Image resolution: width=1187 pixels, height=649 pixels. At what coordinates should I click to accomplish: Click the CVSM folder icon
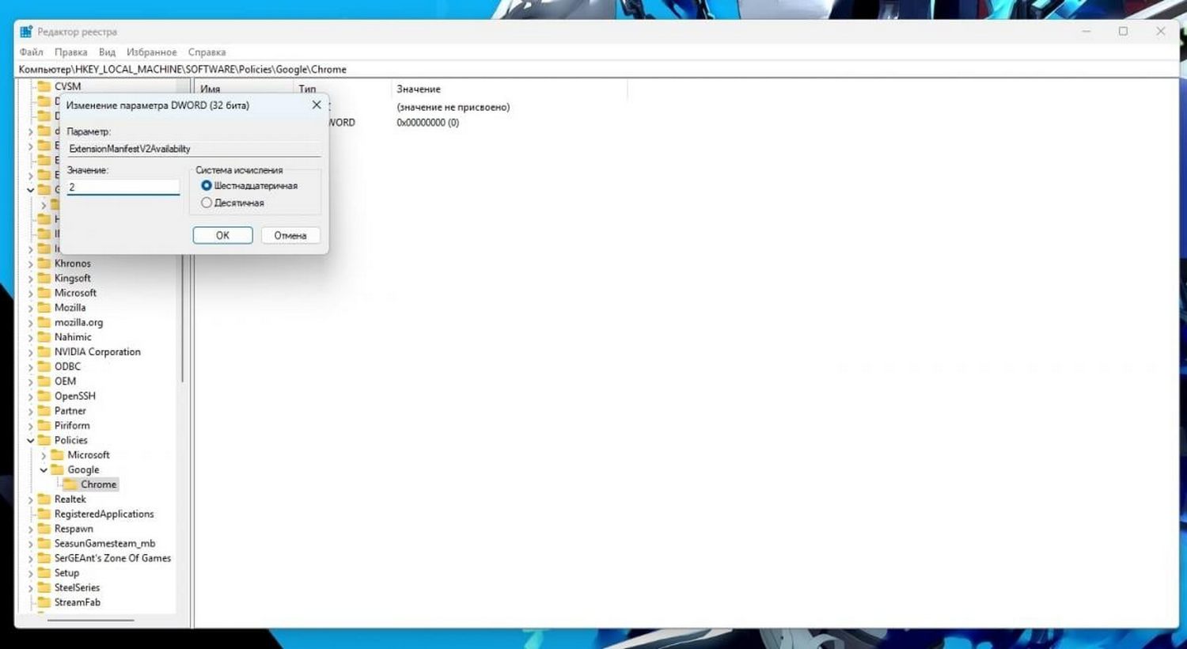[x=44, y=86]
